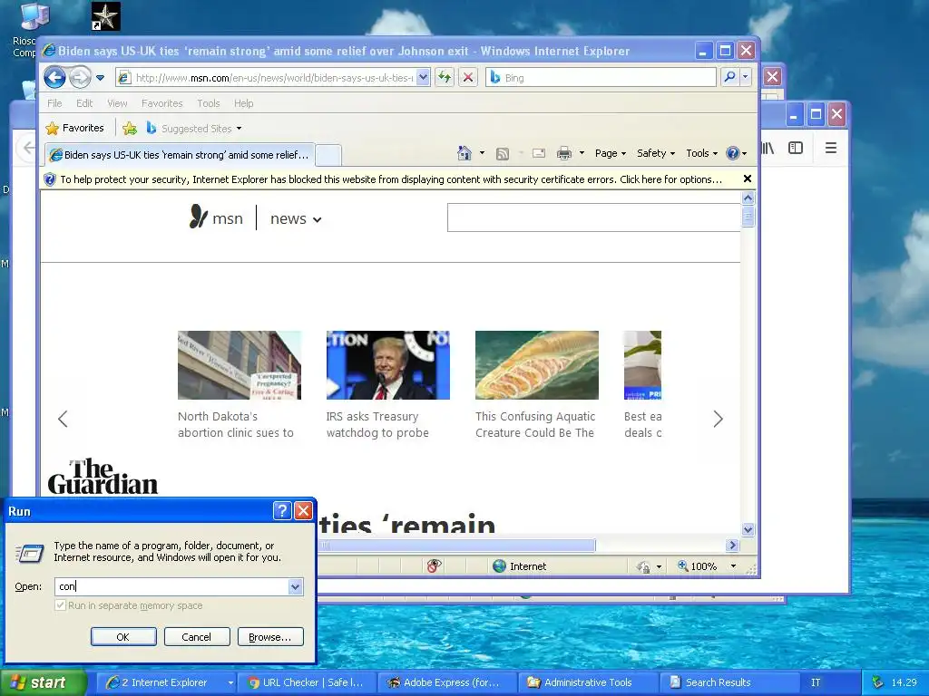Click The Guardian logo
This screenshot has height=696, width=929.
(x=103, y=476)
